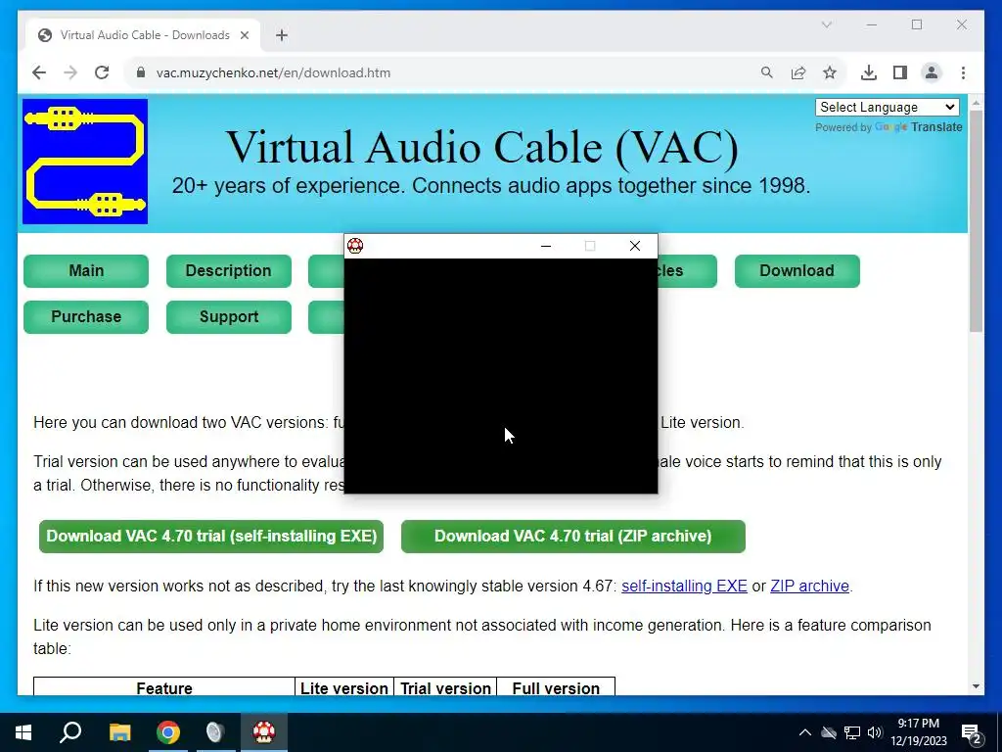Viewport: 1002px width, 752px height.
Task: Click the mushroom app taskbar icon
Action: [264, 732]
